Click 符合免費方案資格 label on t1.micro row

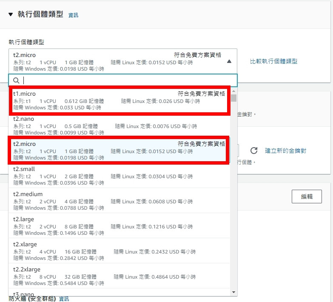click(x=201, y=94)
